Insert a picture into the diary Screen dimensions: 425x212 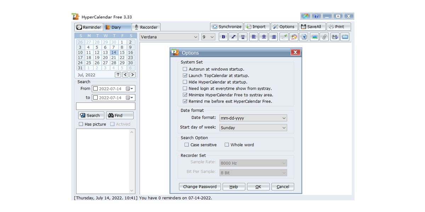click(x=314, y=37)
